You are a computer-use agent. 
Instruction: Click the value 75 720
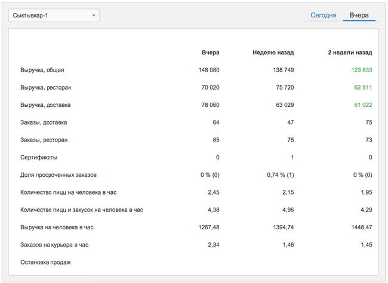(285, 87)
